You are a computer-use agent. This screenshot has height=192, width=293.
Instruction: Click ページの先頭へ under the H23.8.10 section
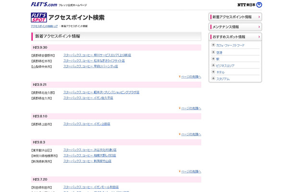point(191,134)
